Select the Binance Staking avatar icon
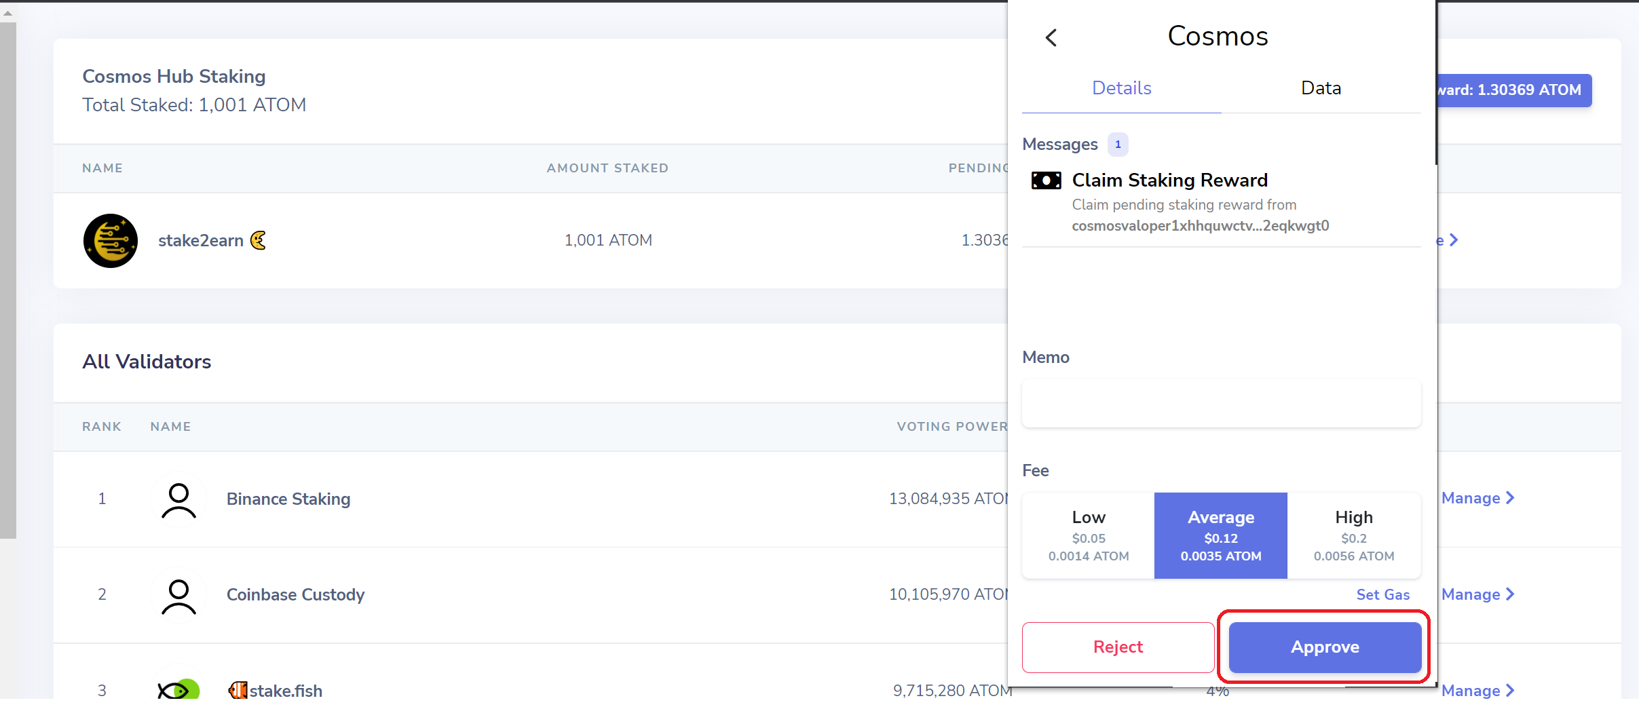The image size is (1639, 709). click(x=178, y=500)
